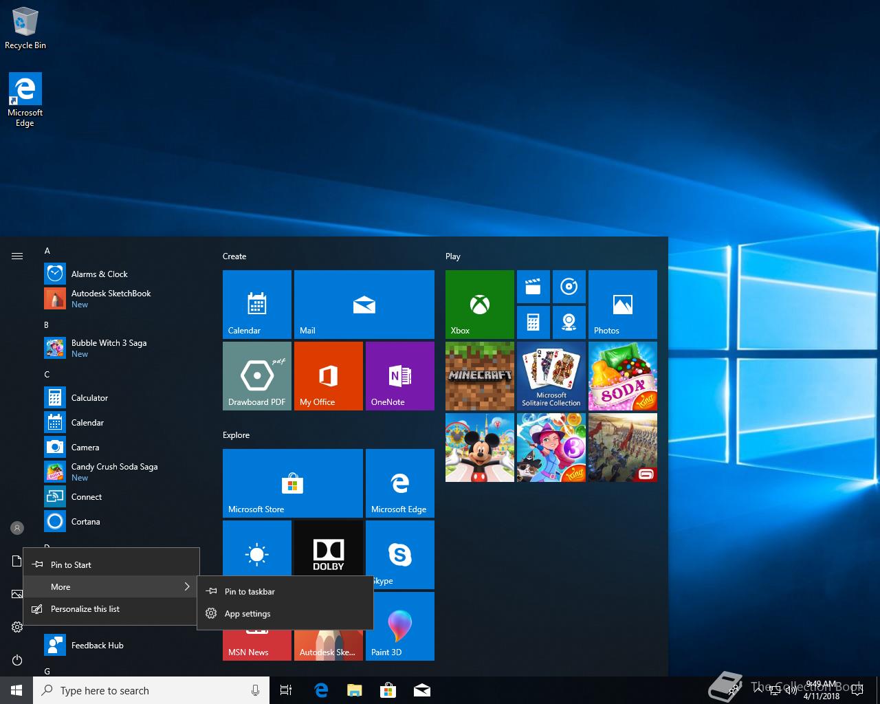Click the Windows Start button

16,690
